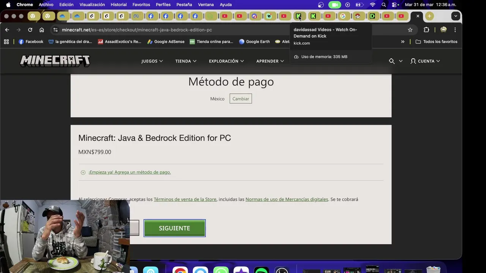Open the Ventana menu

pyautogui.click(x=206, y=5)
